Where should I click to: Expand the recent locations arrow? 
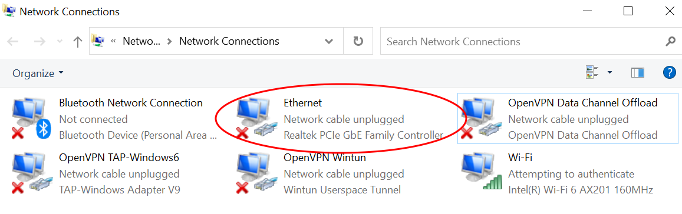(60, 42)
